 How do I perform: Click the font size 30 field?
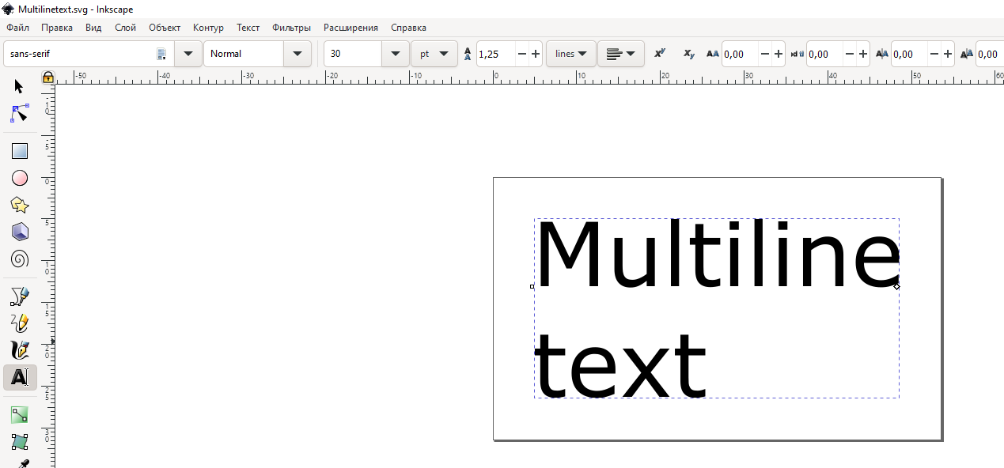[x=353, y=54]
